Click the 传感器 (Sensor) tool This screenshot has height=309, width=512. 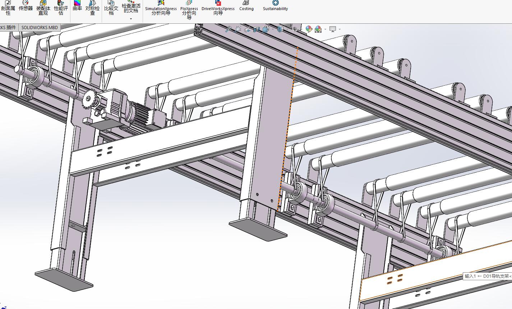pyautogui.click(x=26, y=6)
